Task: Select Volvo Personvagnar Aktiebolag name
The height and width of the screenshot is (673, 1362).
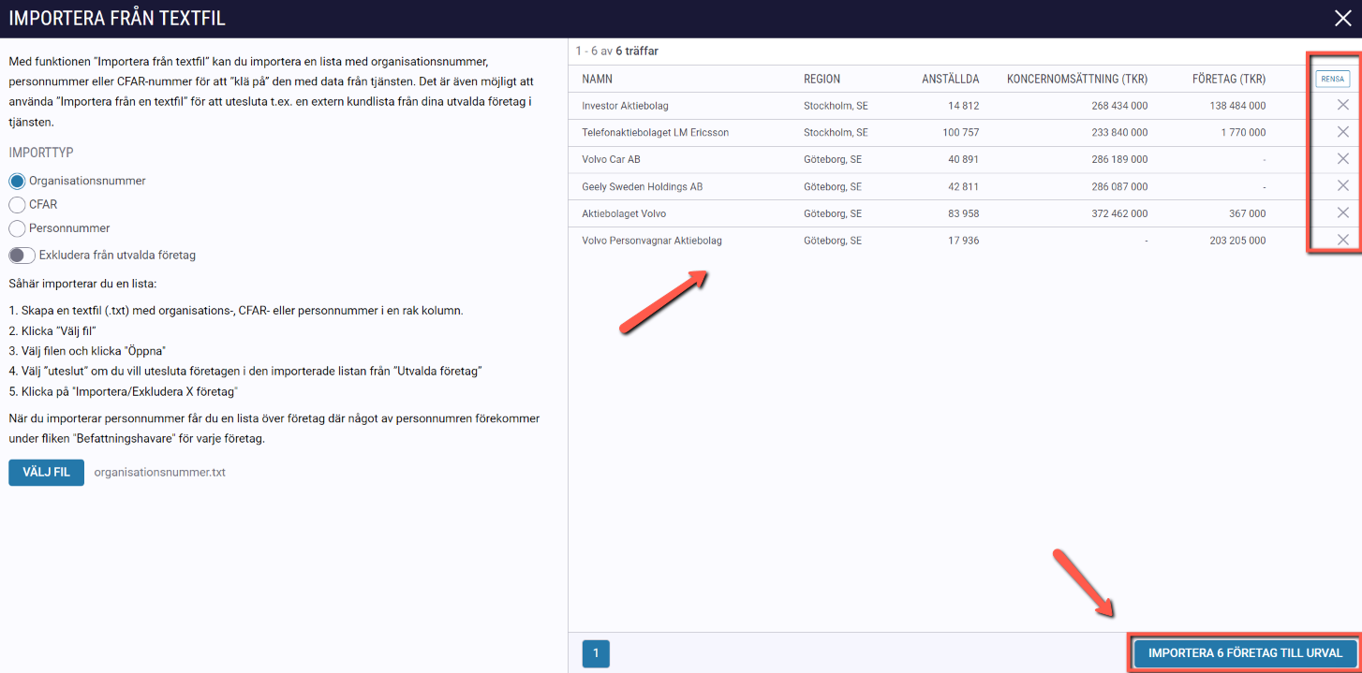Action: pos(652,241)
